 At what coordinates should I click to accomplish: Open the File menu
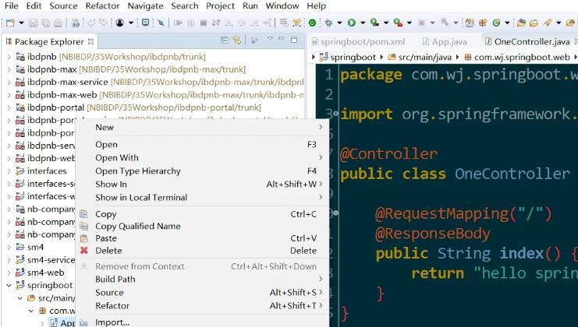point(11,6)
